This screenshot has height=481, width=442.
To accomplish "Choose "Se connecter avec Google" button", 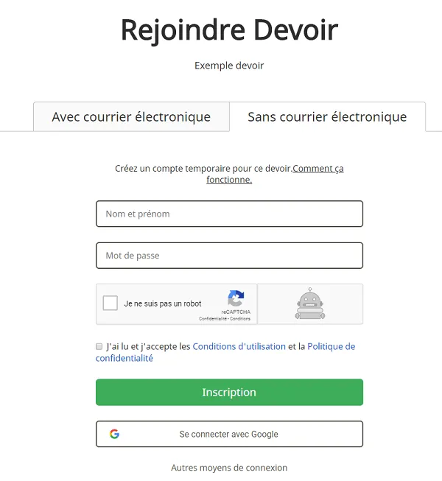I will [229, 434].
